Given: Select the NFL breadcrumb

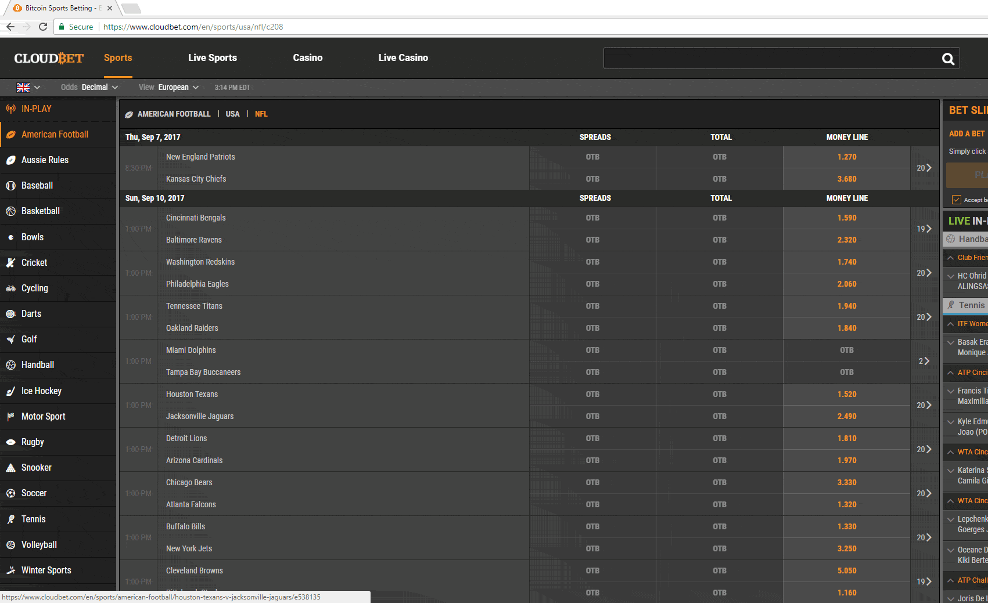Looking at the screenshot, I should [x=261, y=114].
